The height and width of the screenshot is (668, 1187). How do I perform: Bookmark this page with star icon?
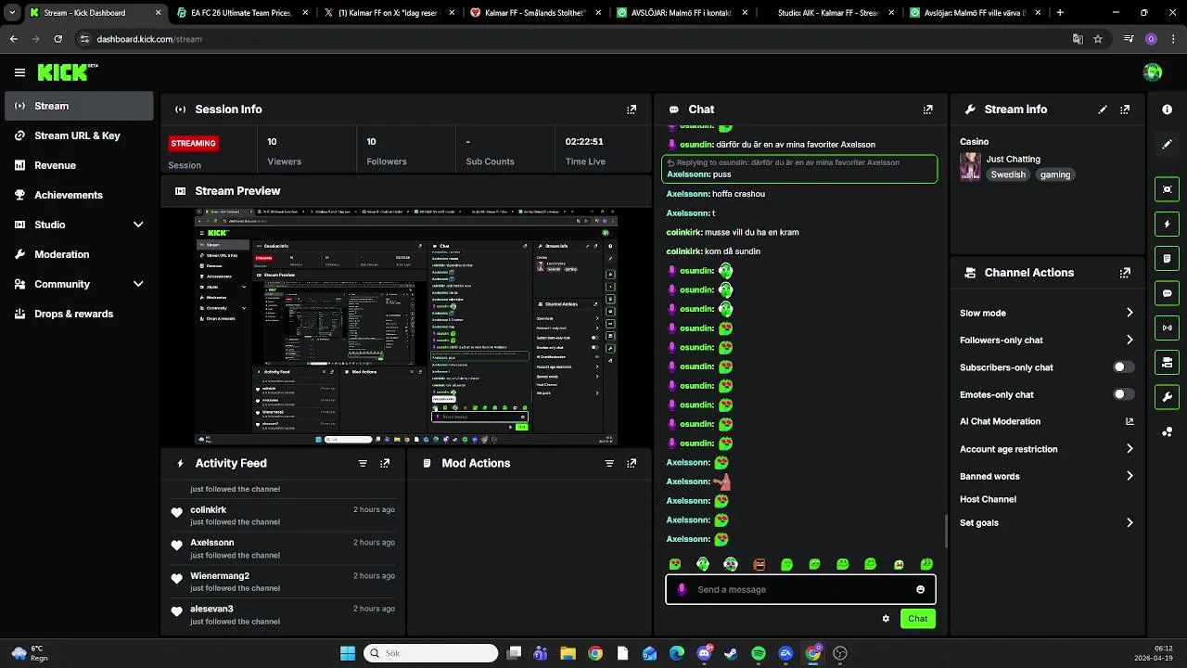1098,39
